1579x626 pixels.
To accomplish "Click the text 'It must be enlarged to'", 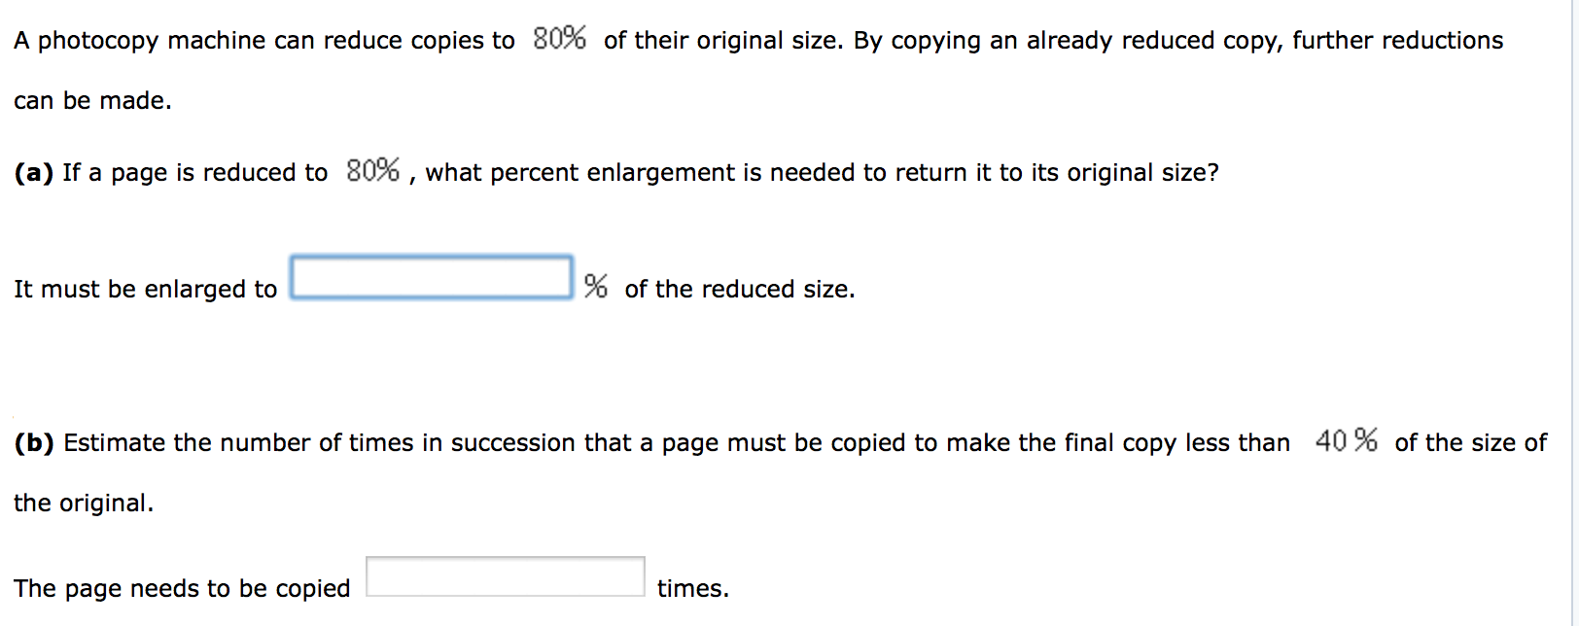I will (146, 289).
